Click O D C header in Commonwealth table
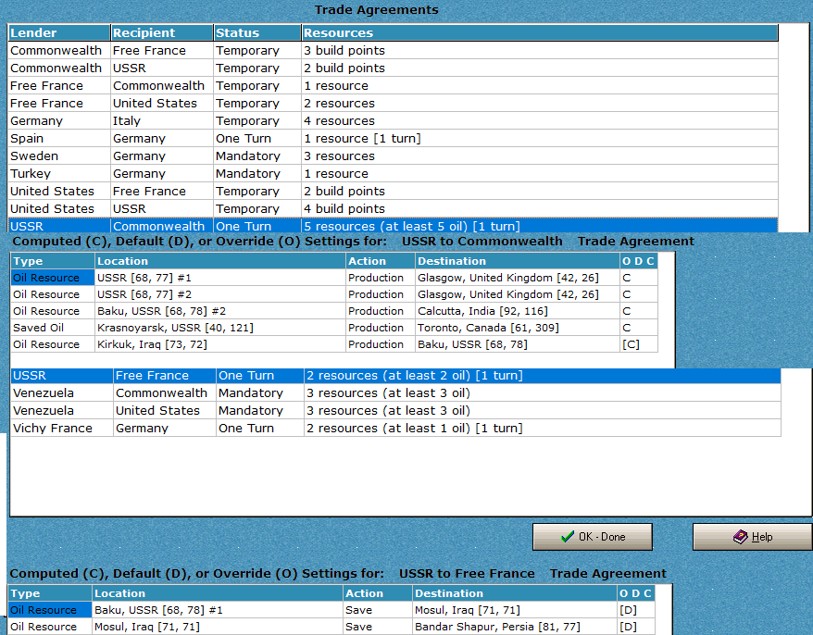 tap(638, 261)
